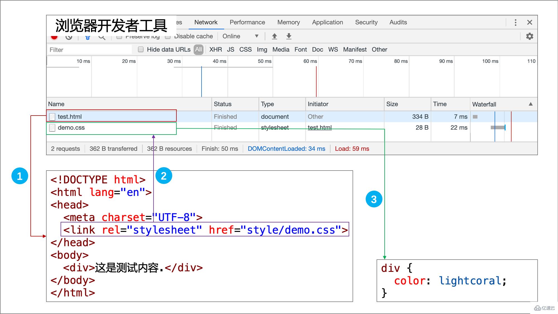
Task: Click the more options vertical dots icon
Action: click(x=518, y=22)
